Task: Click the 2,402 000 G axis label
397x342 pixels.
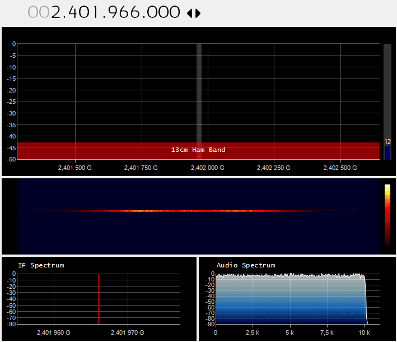Action: click(207, 168)
